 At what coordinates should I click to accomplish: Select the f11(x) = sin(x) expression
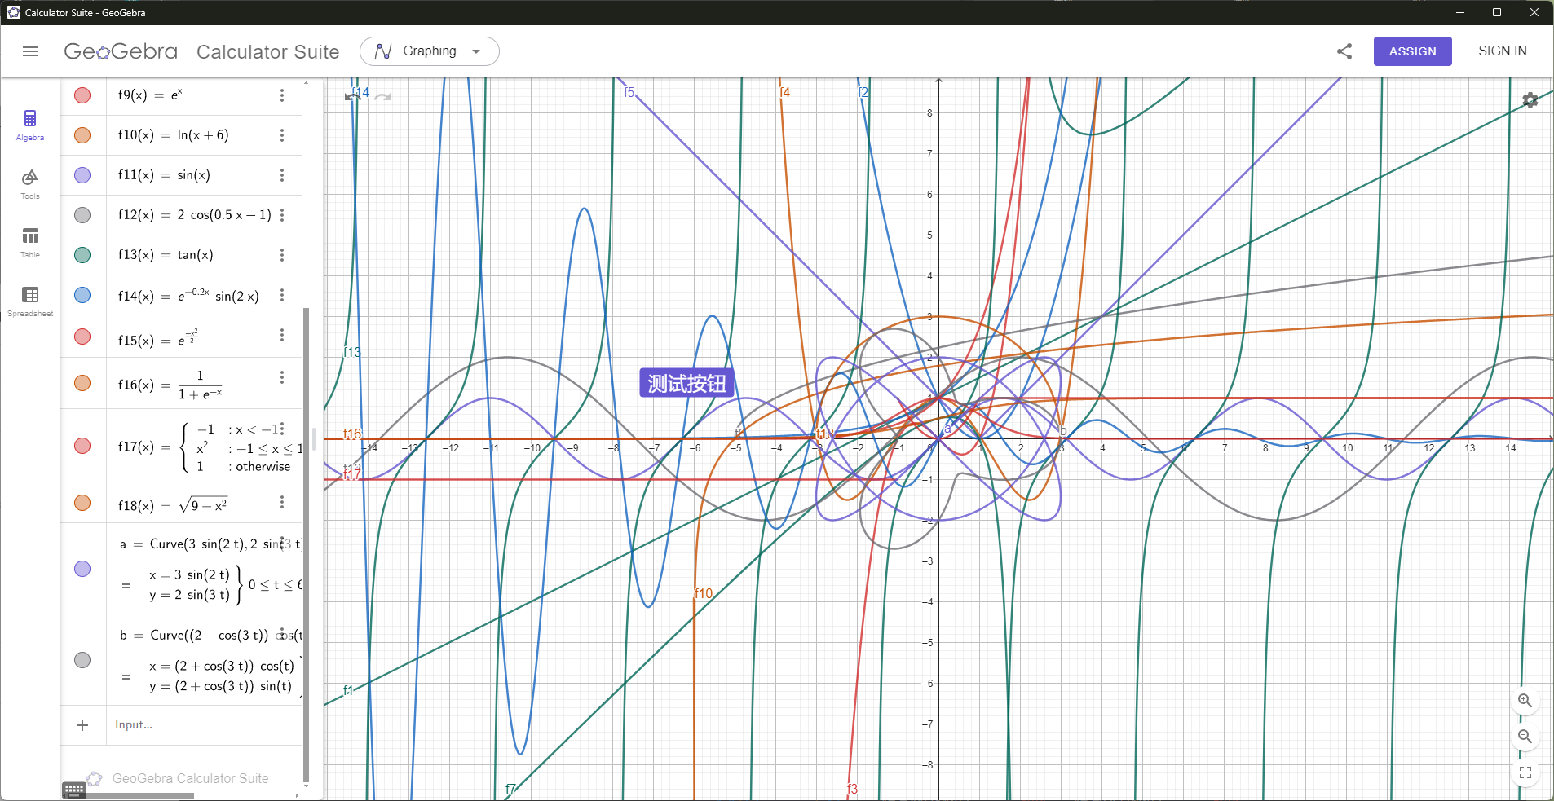pos(164,175)
